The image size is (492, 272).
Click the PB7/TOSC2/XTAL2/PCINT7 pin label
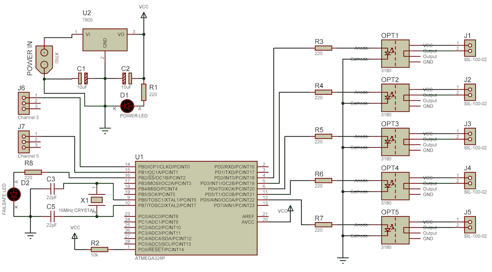167,206
